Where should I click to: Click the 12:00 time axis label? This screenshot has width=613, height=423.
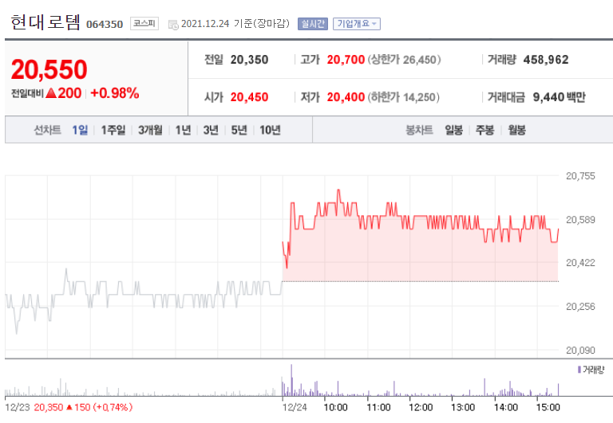pos(421,407)
